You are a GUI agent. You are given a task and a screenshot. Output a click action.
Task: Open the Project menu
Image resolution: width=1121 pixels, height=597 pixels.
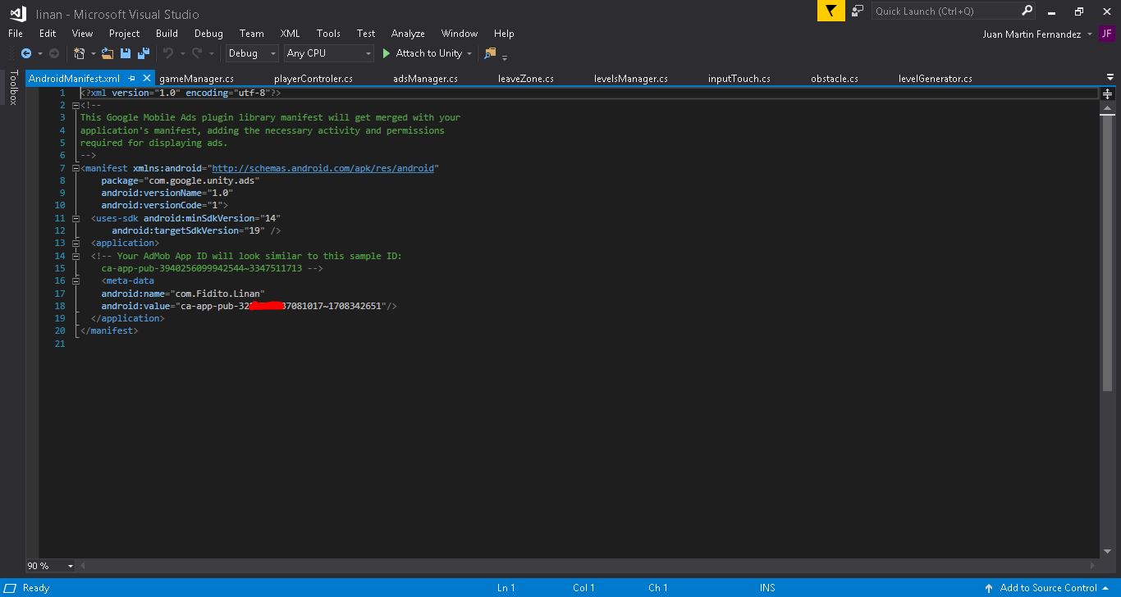pyautogui.click(x=124, y=34)
